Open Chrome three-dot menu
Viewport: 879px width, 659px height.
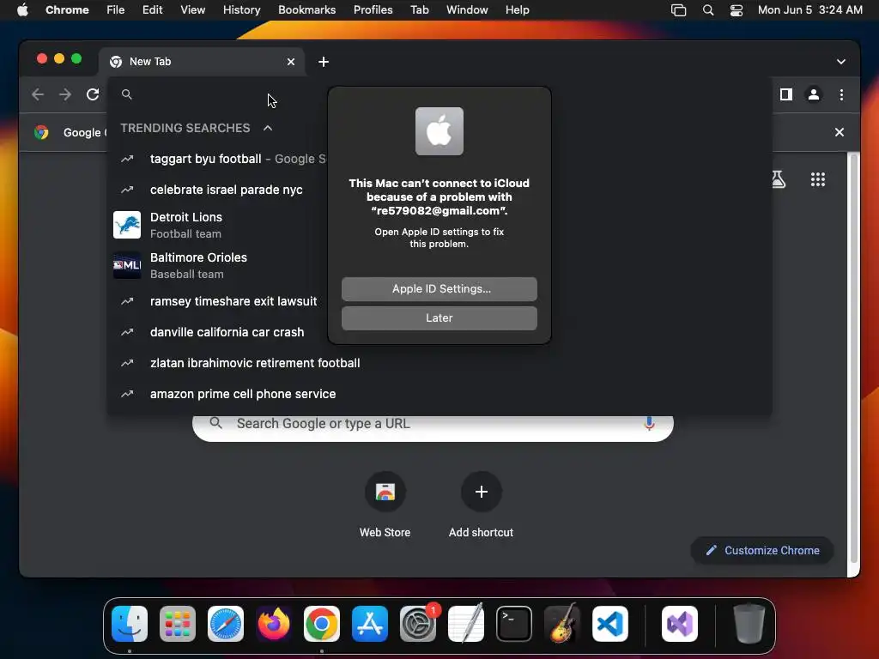[x=841, y=94]
